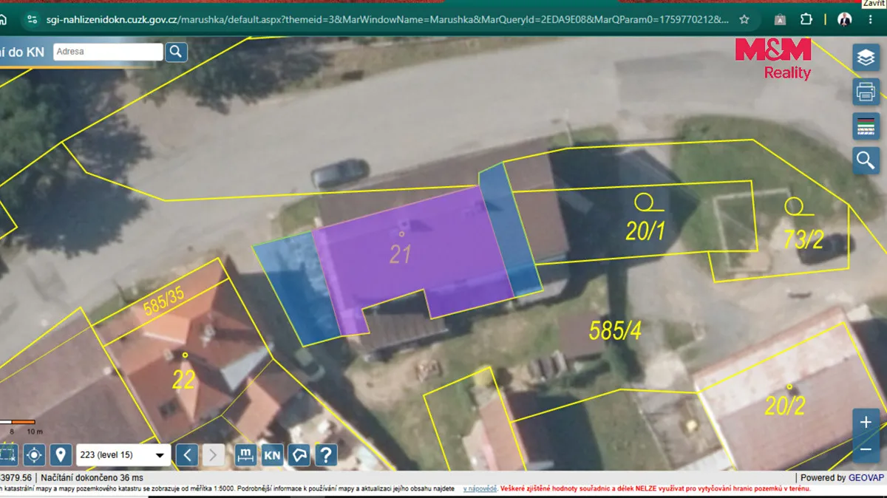Viewport: 887px width, 498px height.
Task: Click the Adresa search field
Action: pyautogui.click(x=108, y=52)
